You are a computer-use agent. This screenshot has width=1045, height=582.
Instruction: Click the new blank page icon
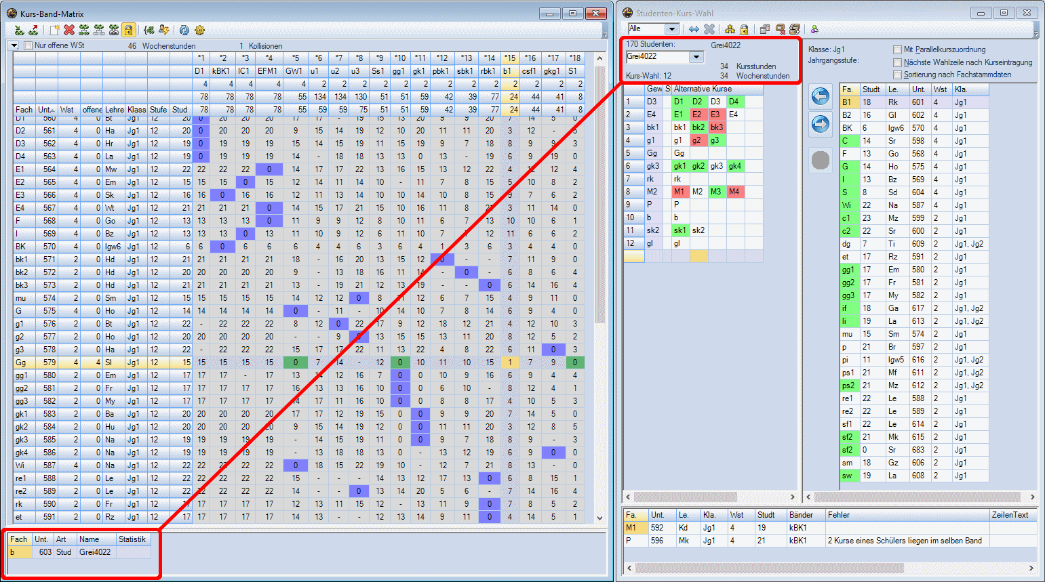pyautogui.click(x=54, y=30)
